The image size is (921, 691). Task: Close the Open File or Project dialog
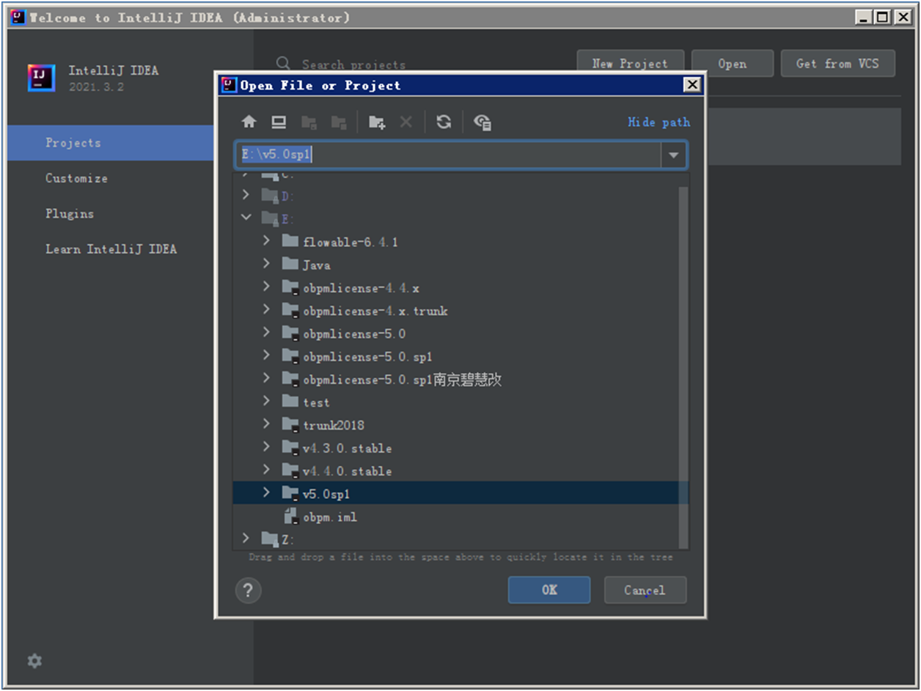tap(691, 85)
